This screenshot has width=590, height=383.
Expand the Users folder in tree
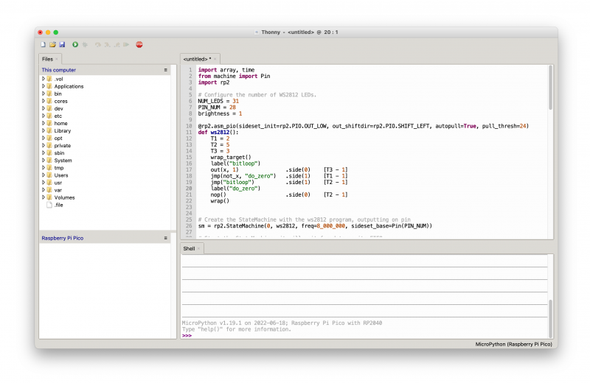click(44, 175)
